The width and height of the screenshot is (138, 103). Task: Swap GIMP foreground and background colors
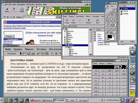point(114,36)
